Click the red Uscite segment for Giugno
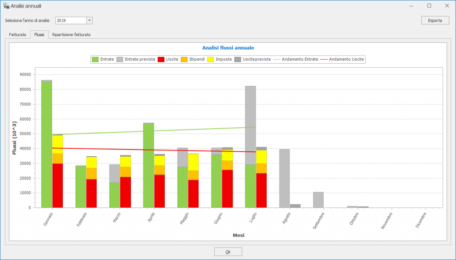 [x=228, y=189]
